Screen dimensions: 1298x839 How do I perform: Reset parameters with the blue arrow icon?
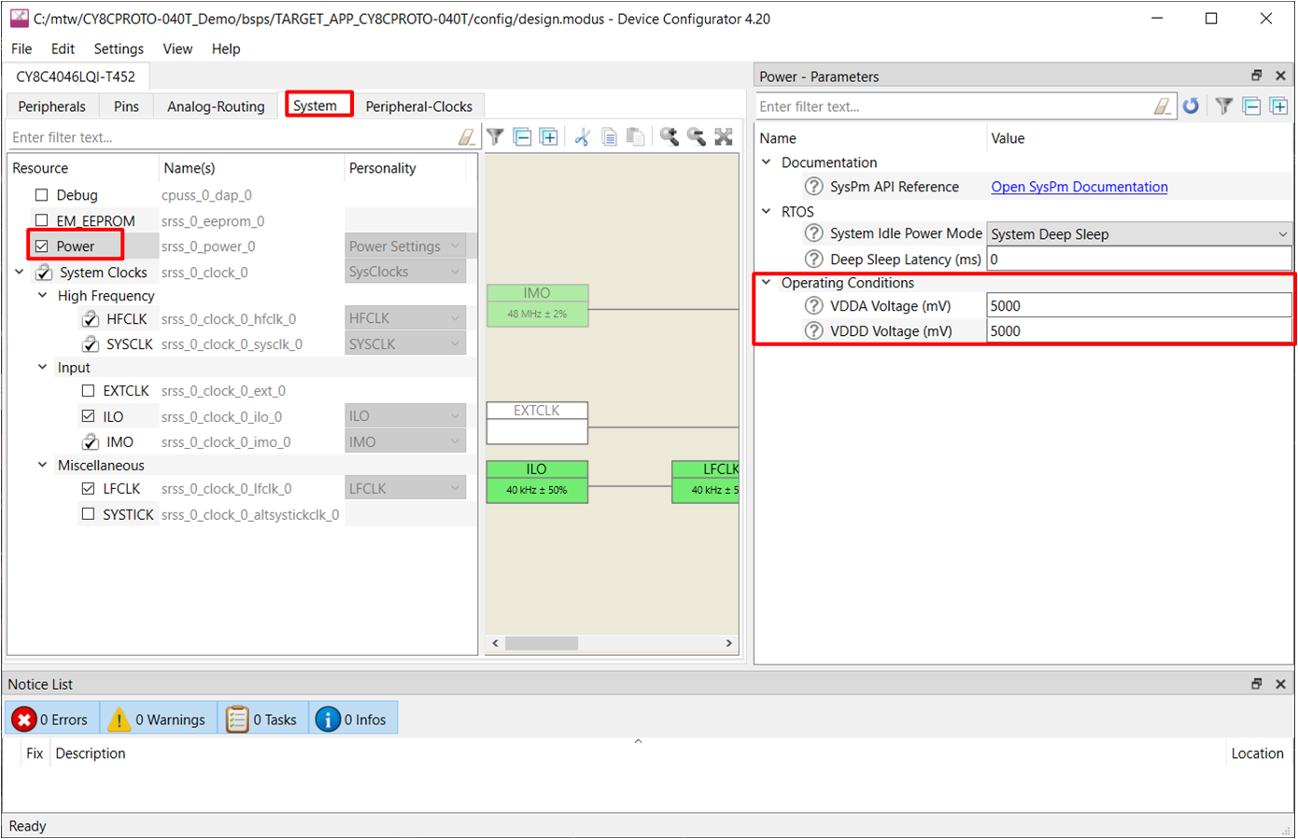click(1191, 106)
